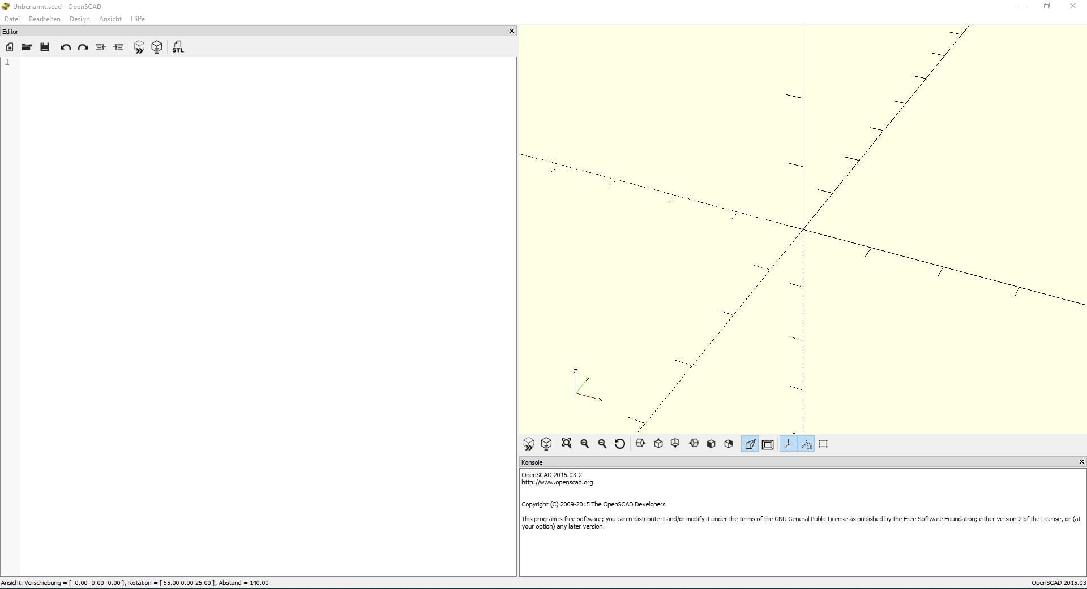
Task: Toggle axes display
Action: pyautogui.click(x=789, y=444)
